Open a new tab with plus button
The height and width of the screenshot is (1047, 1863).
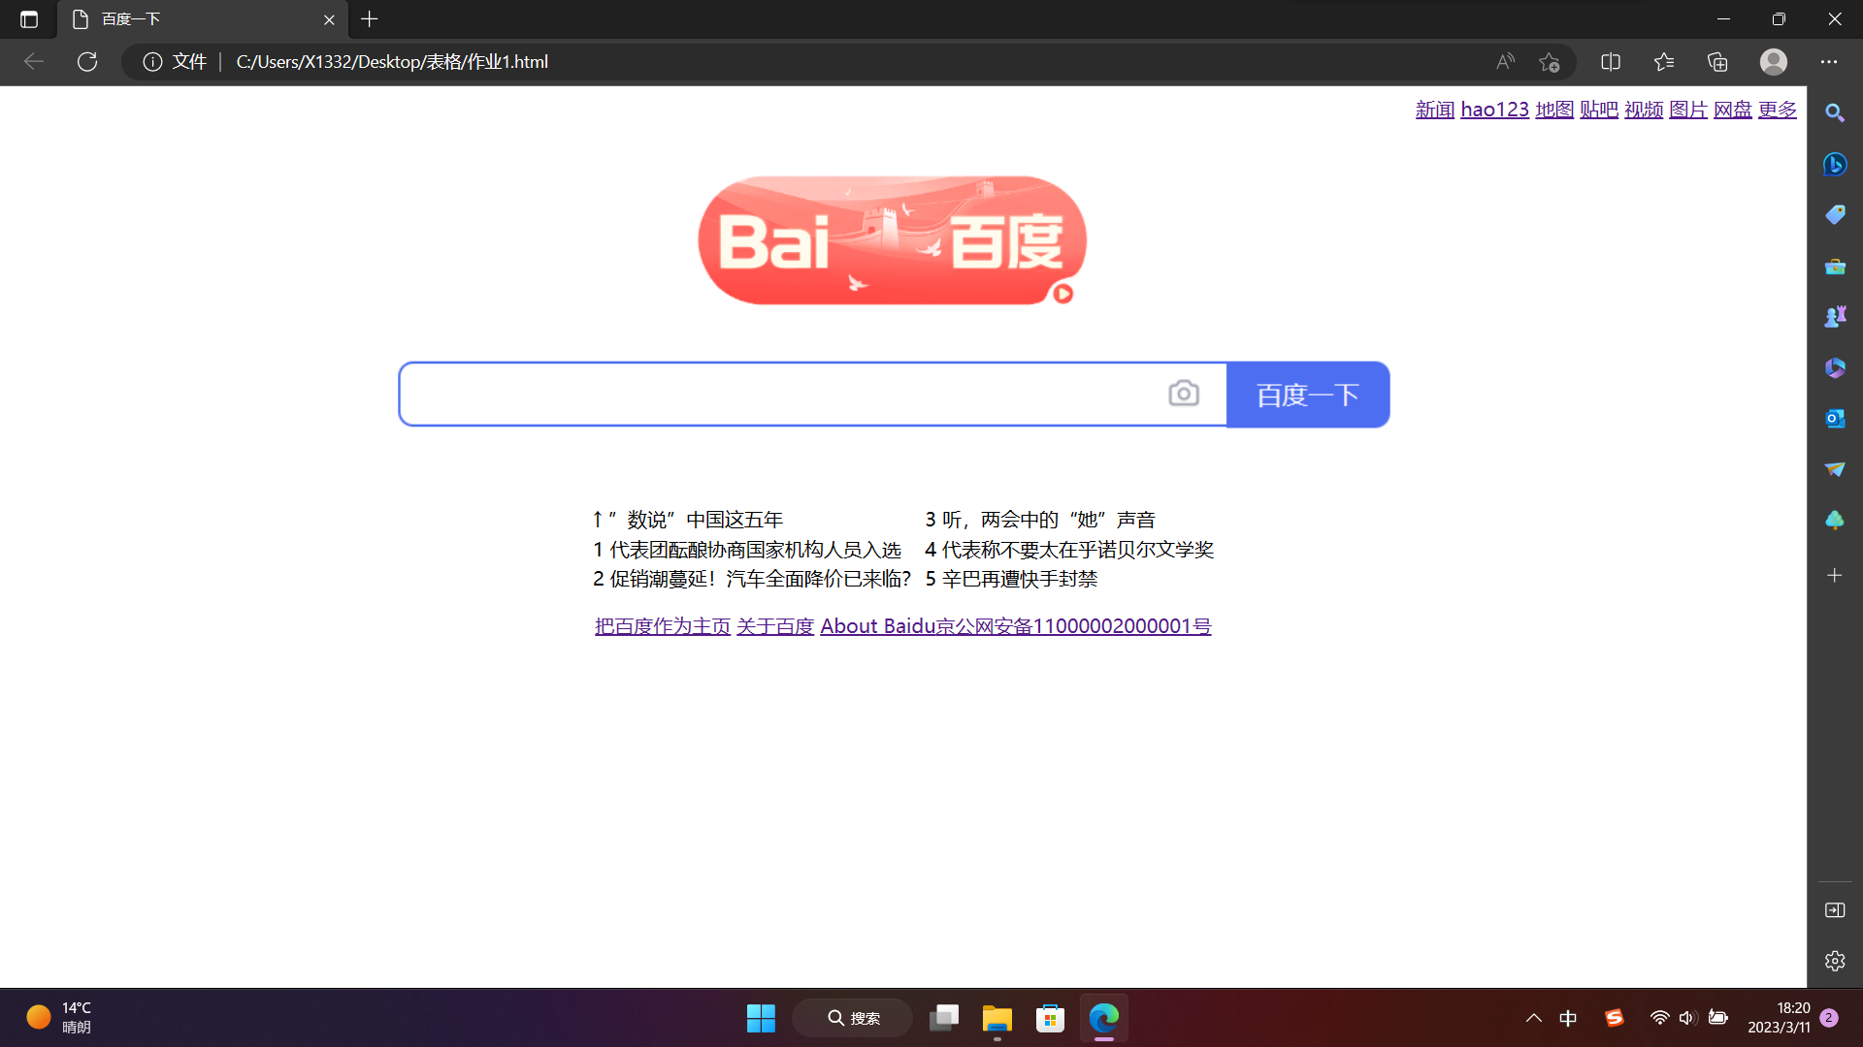pyautogui.click(x=369, y=19)
